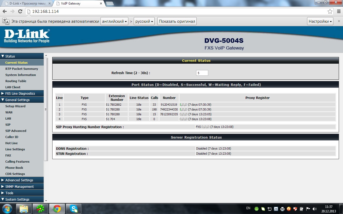The height and width of the screenshot is (214, 343).
Task: Click the sidebar scroll down arrow
Action: [x=46, y=201]
